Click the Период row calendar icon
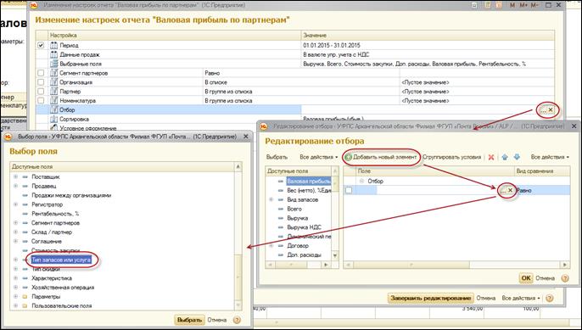The height and width of the screenshot is (330, 582). click(x=53, y=45)
